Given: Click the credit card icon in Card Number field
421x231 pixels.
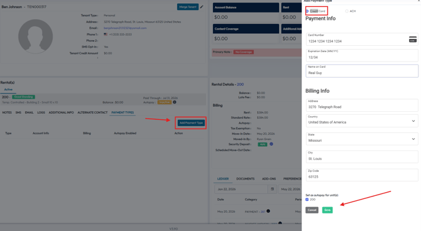Looking at the screenshot, I should pos(413,40).
